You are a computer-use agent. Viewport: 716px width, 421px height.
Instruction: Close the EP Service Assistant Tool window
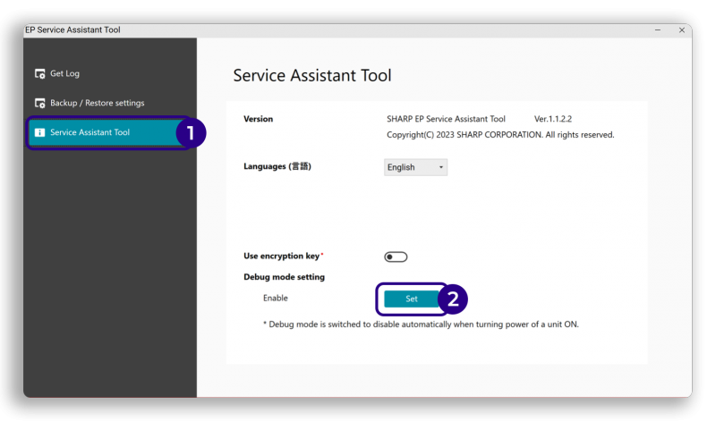682,30
